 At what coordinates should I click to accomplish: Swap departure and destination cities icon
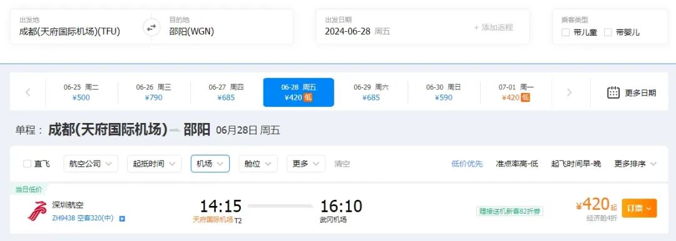point(151,27)
